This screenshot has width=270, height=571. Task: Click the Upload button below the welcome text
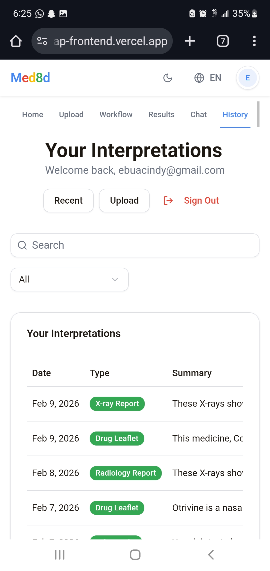pos(124,201)
